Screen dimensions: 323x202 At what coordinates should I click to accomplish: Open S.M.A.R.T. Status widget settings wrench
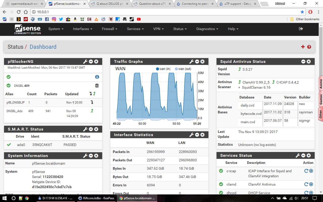tap(85, 129)
